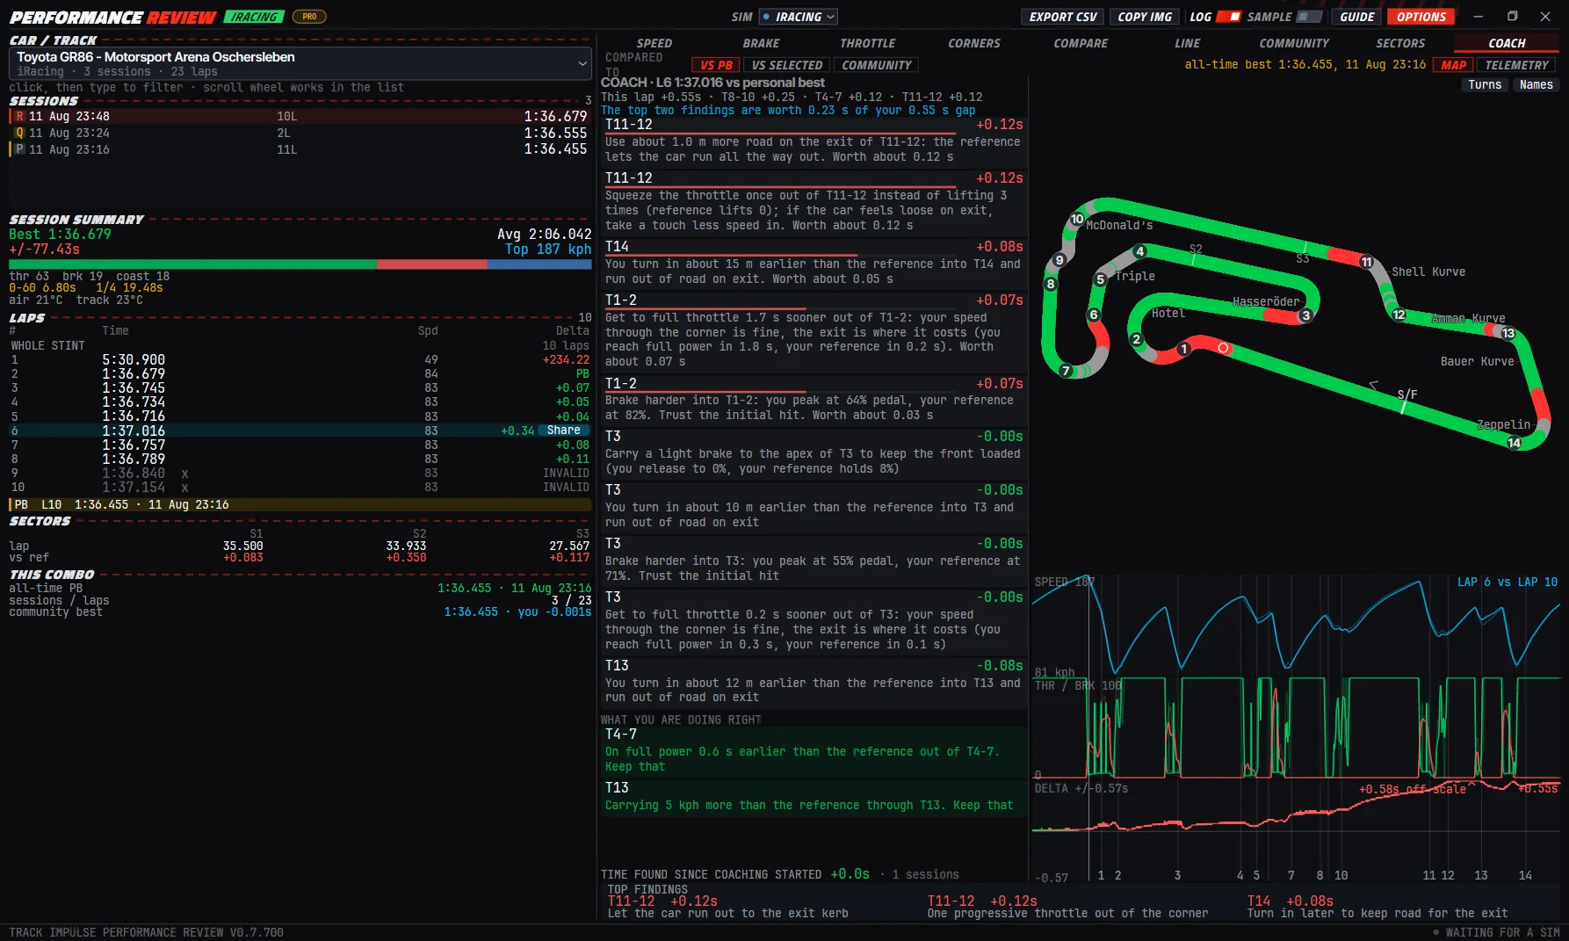Click the car position circle on track map
The height and width of the screenshot is (941, 1569).
1223,349
